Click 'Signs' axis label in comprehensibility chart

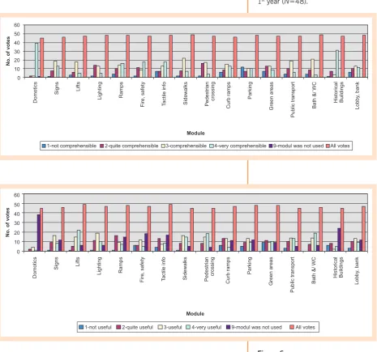coord(57,88)
